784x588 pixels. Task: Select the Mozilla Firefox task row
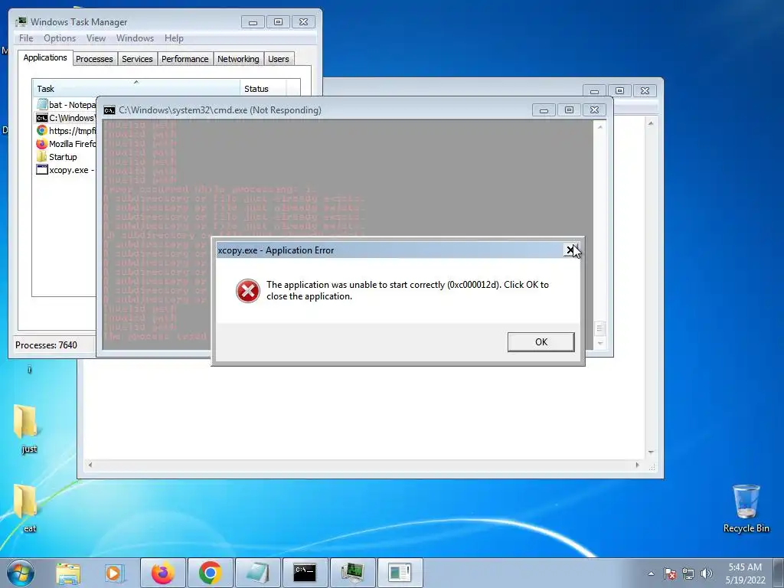(66, 143)
